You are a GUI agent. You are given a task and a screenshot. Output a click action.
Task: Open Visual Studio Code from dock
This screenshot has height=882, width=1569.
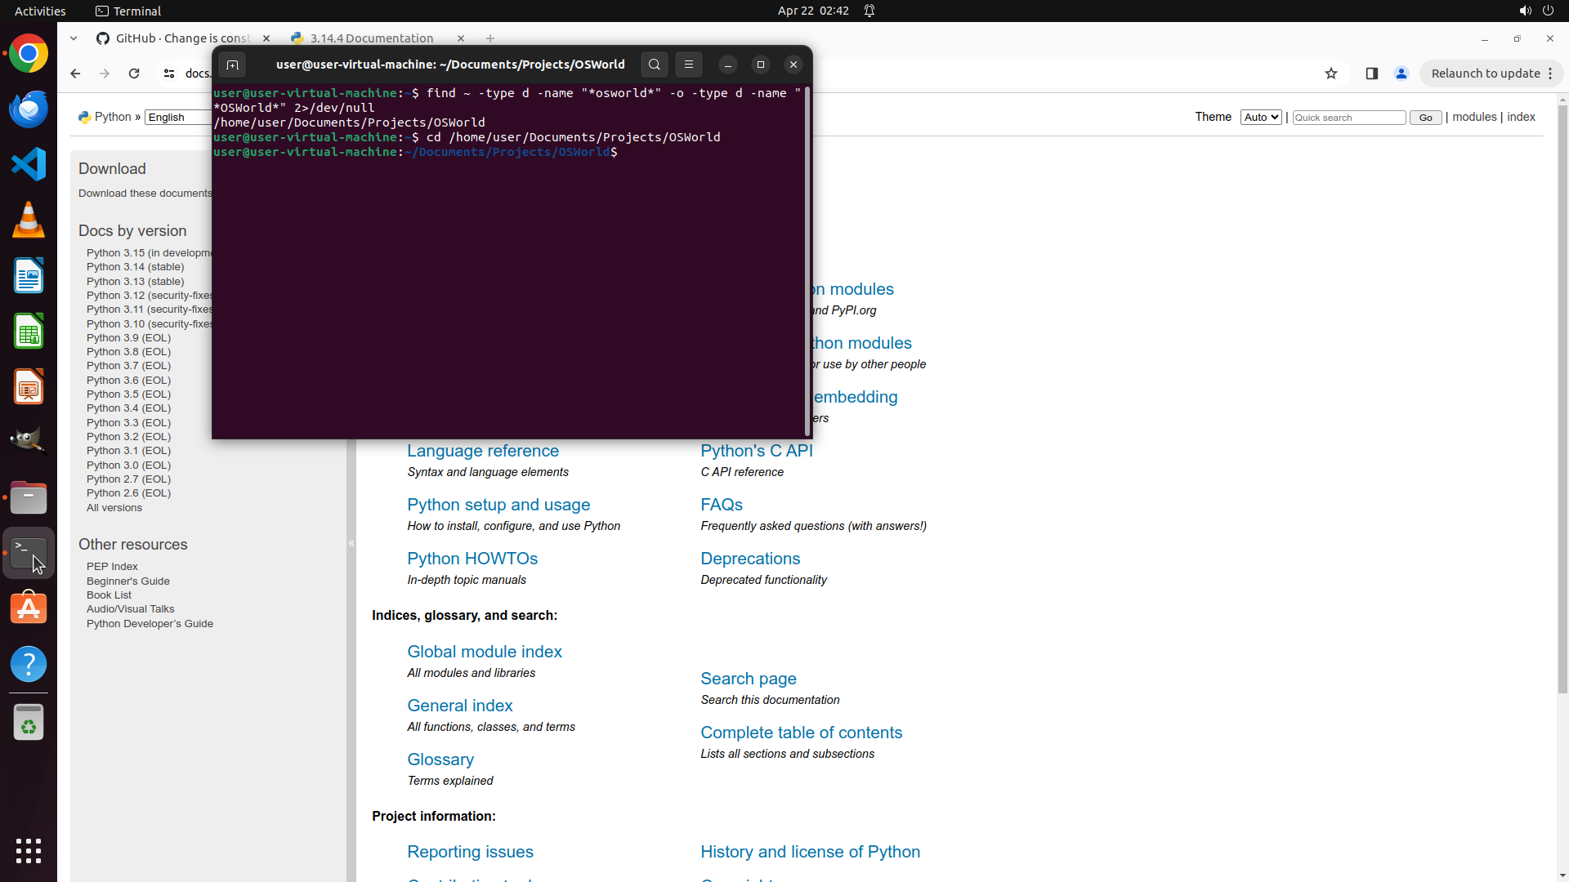(29, 164)
